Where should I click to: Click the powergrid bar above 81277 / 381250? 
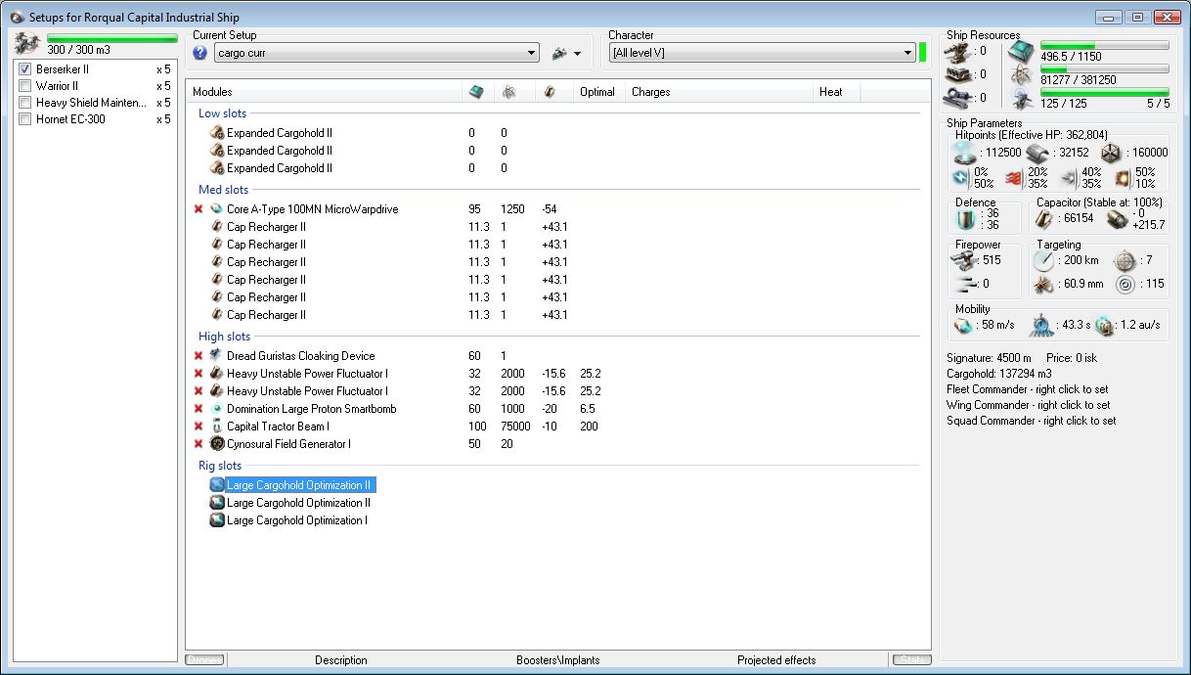point(1104,68)
